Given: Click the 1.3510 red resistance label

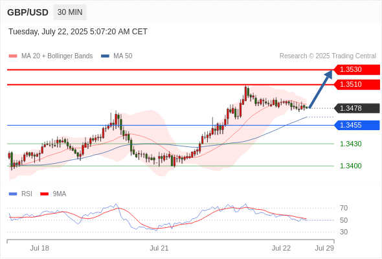Looking at the screenshot, I should pyautogui.click(x=357, y=85).
